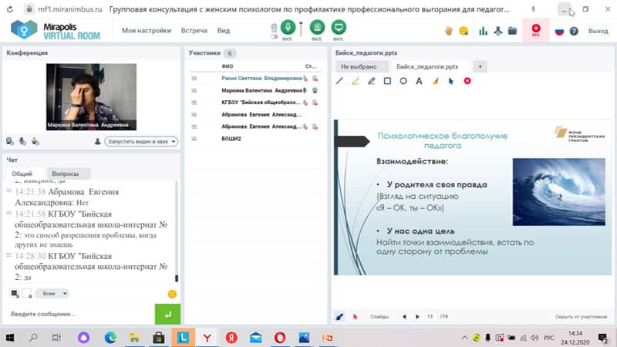Image resolution: width=617 pixels, height=347 pixels.
Task: Change language via Russian flag icon
Action: click(x=559, y=31)
